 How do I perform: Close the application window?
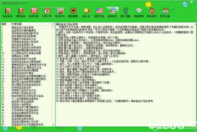191,2
